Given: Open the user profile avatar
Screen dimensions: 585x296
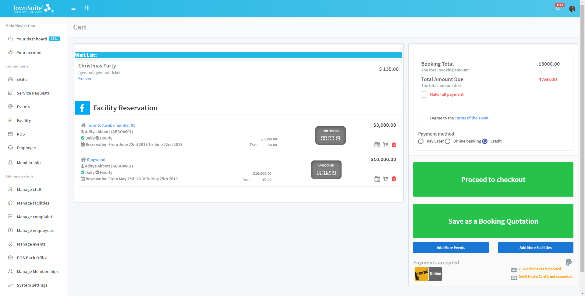Looking at the screenshot, I should (x=572, y=9).
